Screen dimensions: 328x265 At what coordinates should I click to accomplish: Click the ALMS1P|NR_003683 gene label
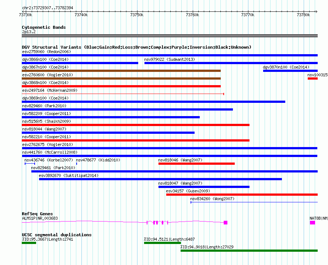40,218
